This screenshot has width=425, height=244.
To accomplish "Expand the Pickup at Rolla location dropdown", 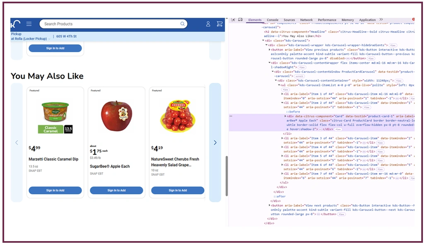I will [x=49, y=39].
